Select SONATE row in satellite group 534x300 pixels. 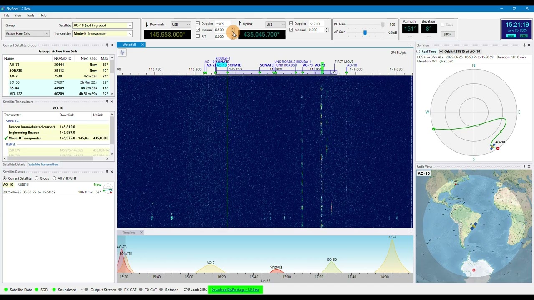[56, 70]
